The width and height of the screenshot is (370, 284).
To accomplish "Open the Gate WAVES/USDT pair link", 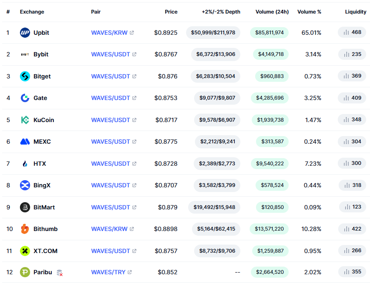I will click(111, 98).
